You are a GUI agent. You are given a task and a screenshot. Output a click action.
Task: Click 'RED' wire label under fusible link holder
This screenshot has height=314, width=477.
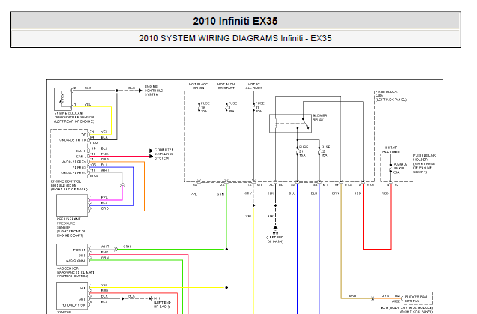click(x=385, y=193)
